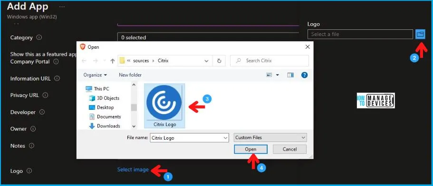Click the Search Citrix field
Image resolution: width=433 pixels, height=186 pixels.
pyautogui.click(x=269, y=61)
